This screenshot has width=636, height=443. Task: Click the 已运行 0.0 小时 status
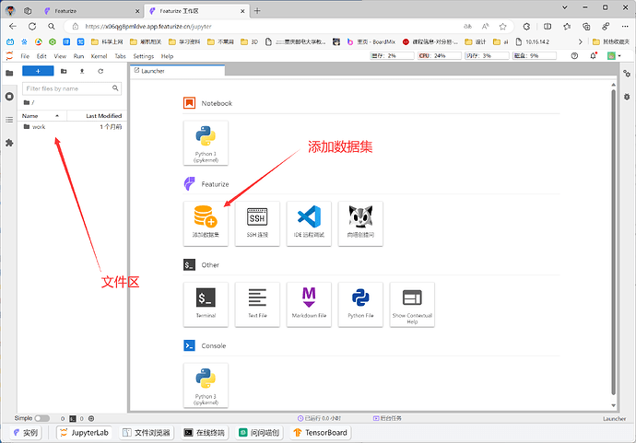[x=319, y=418]
